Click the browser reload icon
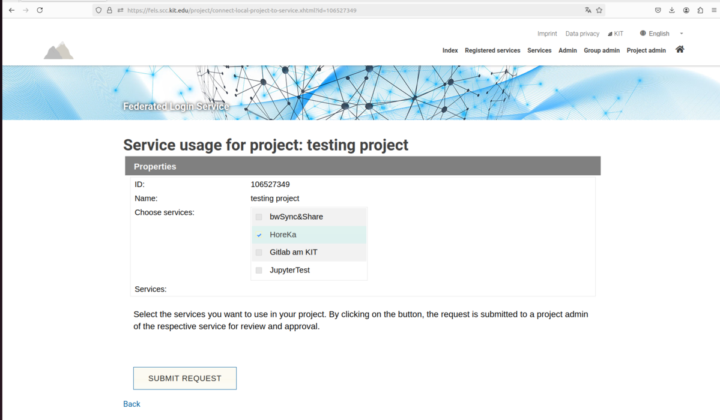 [40, 10]
